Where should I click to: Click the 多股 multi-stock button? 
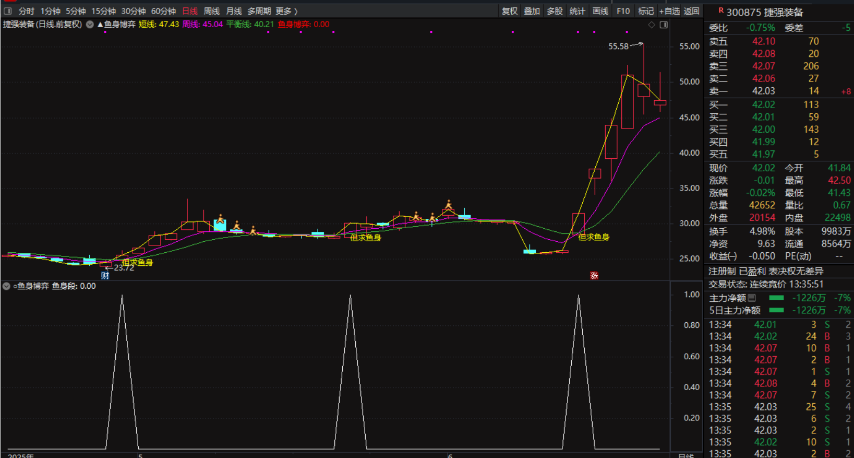(x=555, y=11)
